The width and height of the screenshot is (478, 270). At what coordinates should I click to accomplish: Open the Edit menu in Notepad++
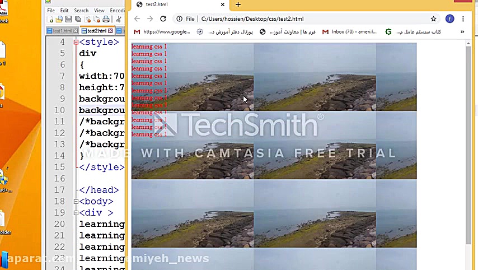point(64,11)
